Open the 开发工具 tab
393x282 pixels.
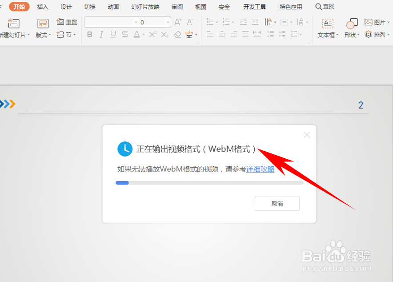click(x=255, y=7)
